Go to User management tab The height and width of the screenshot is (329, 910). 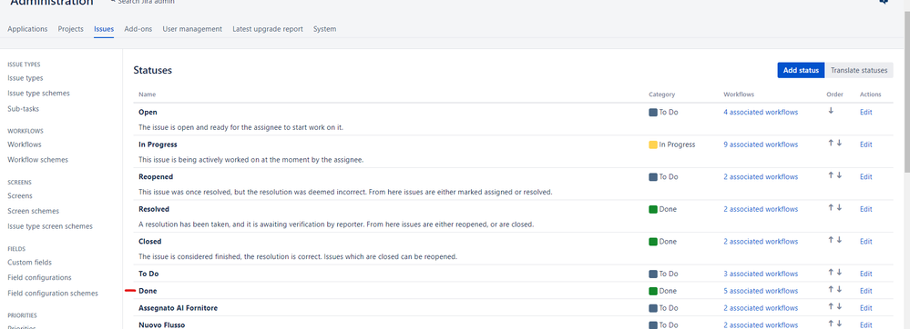192,29
